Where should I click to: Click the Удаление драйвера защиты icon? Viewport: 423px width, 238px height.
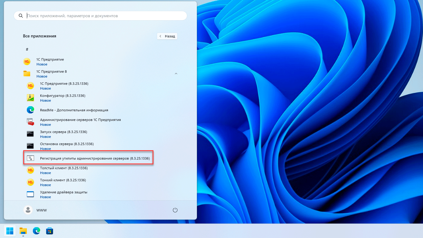[x=30, y=194]
